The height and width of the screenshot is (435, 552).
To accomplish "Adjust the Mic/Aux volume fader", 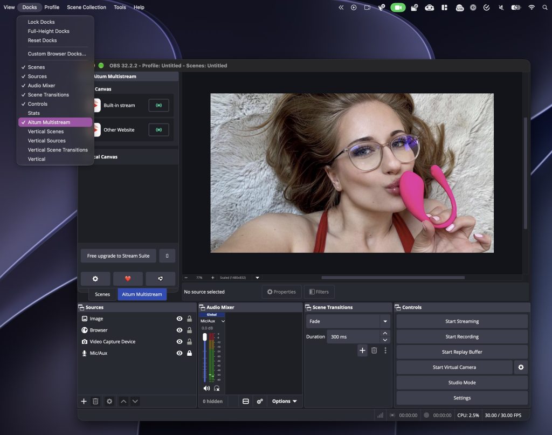I will (x=205, y=337).
